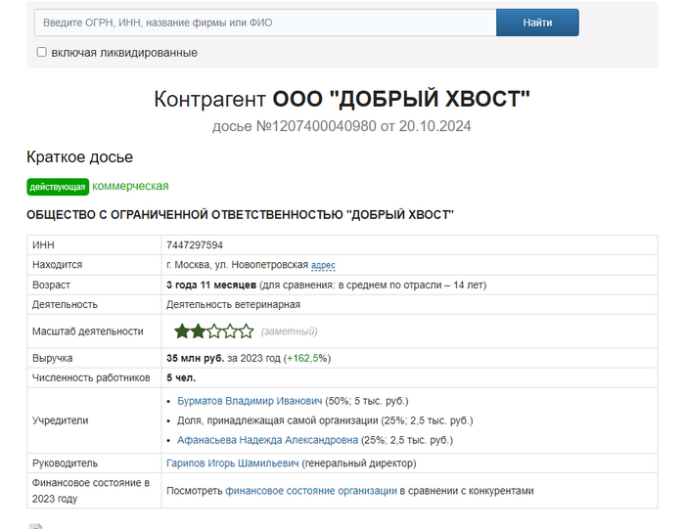Open founder Афанасьева Надежда Александровна profile

coord(268,440)
